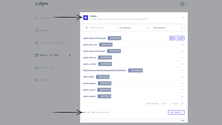The image size is (222, 125).
Task: Change Rows per page dropdown value
Action: click(164, 103)
